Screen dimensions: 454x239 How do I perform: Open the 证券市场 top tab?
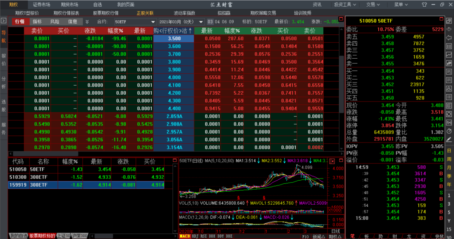(42, 5)
